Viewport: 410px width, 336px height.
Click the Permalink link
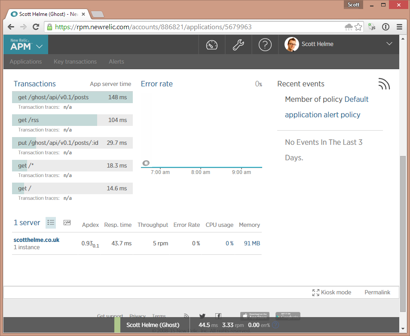[x=377, y=293]
